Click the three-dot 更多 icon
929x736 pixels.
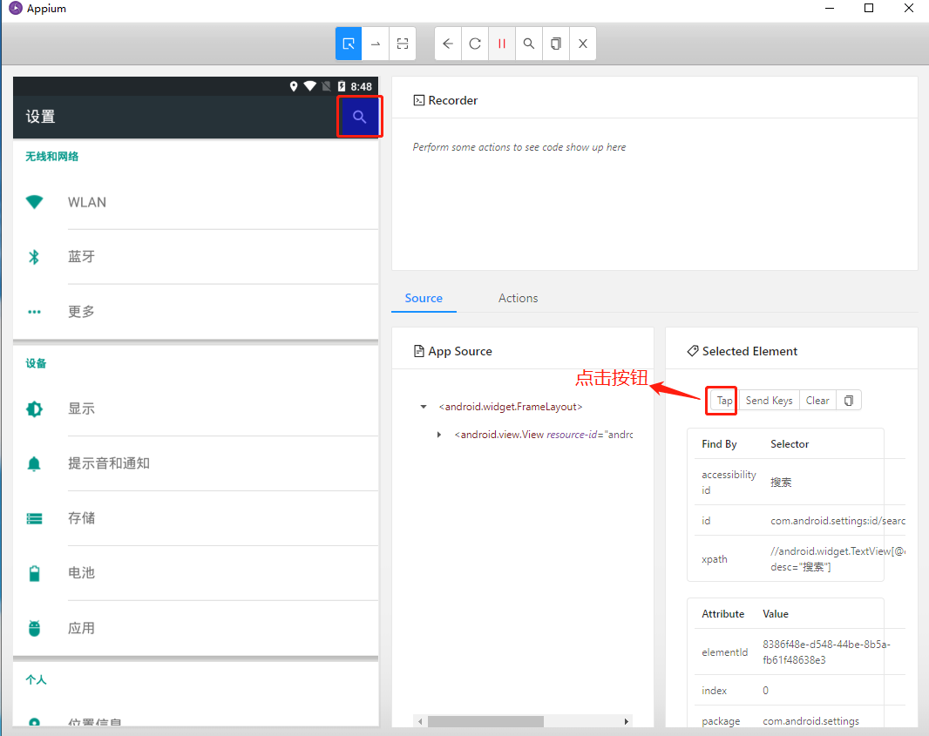[x=34, y=312]
